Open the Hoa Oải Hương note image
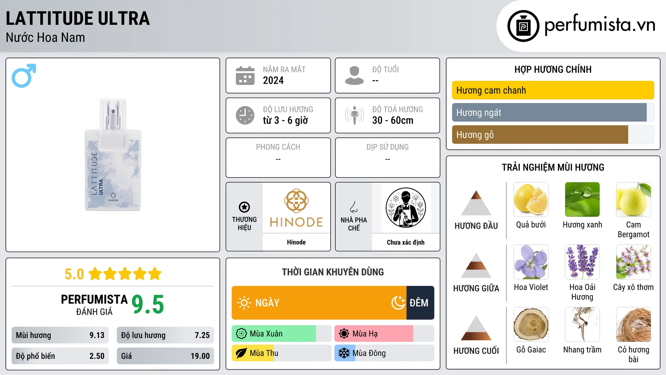 582,262
